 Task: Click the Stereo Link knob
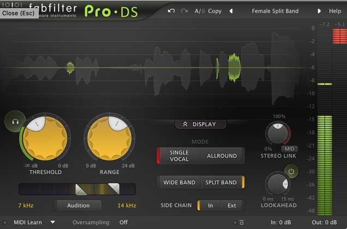click(278, 133)
